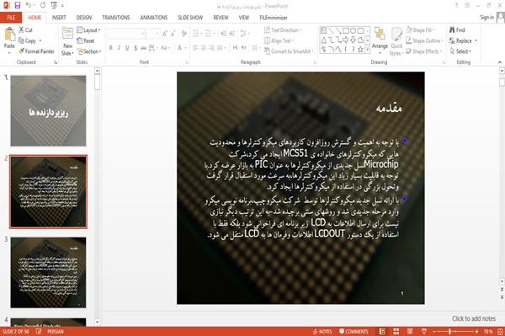Switch to the TRANSITIONS tab

click(116, 18)
